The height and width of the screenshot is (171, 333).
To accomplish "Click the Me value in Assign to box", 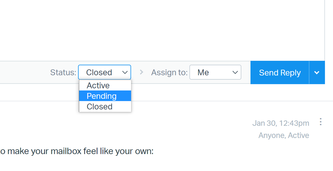I will [203, 72].
